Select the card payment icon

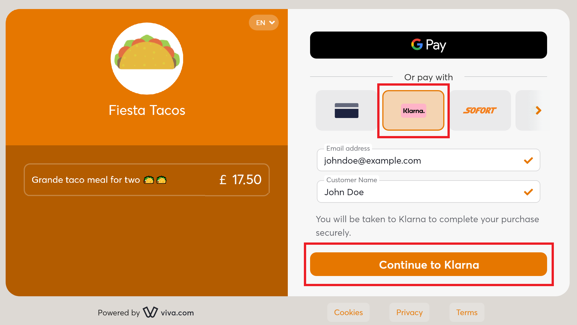coord(346,111)
